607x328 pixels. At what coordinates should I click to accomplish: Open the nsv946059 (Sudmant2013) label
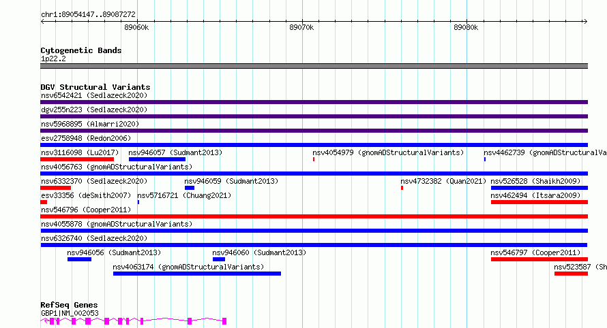(231, 181)
